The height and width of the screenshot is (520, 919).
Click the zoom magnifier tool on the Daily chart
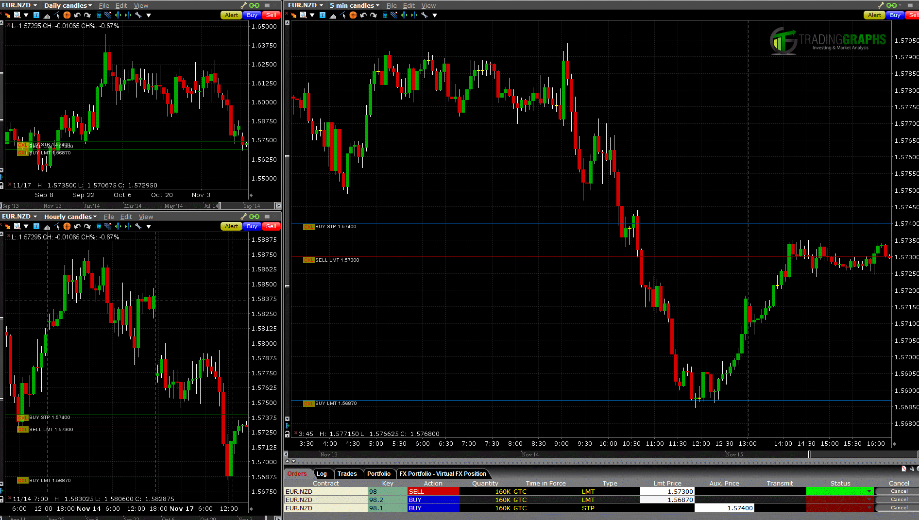click(x=17, y=16)
